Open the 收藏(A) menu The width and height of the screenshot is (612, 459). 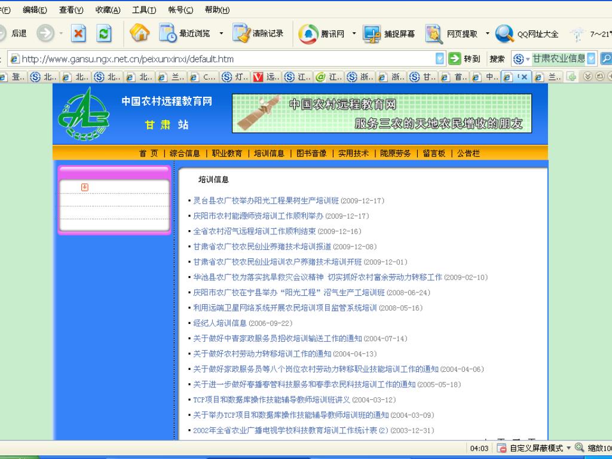pyautogui.click(x=108, y=10)
